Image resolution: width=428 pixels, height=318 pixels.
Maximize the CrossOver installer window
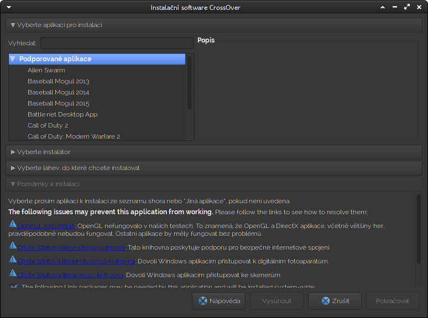[x=406, y=7]
